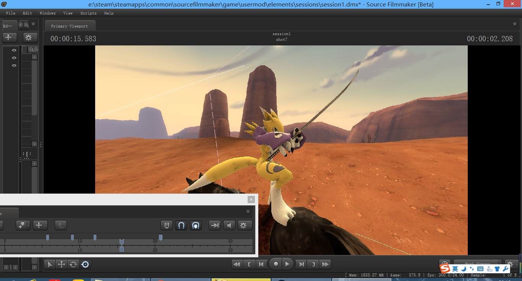The height and width of the screenshot is (281, 522).
Task: Choose the rotate manipulator tool
Action: point(73,264)
